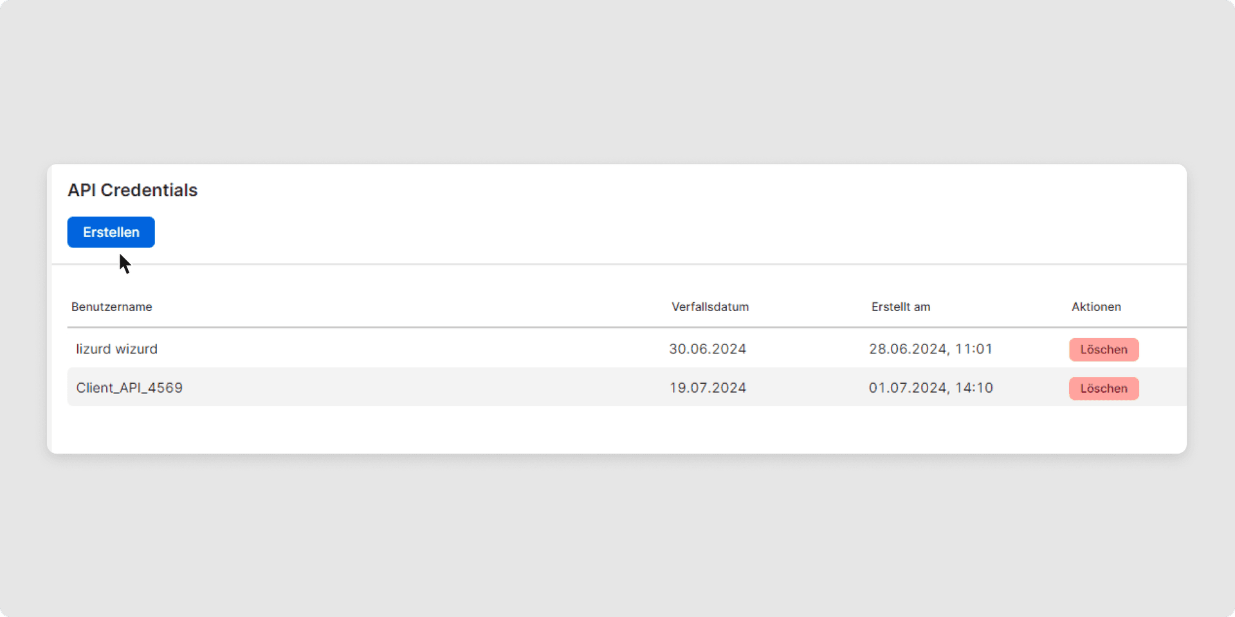Click creation date 28.06.2024
Image resolution: width=1235 pixels, height=617 pixels.
click(x=908, y=349)
